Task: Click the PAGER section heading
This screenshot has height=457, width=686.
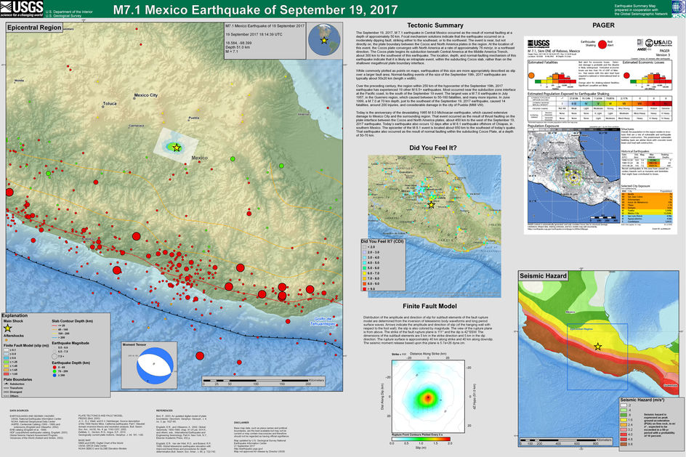Action: click(604, 25)
